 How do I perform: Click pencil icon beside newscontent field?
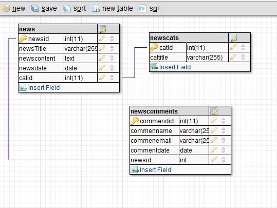(x=102, y=58)
